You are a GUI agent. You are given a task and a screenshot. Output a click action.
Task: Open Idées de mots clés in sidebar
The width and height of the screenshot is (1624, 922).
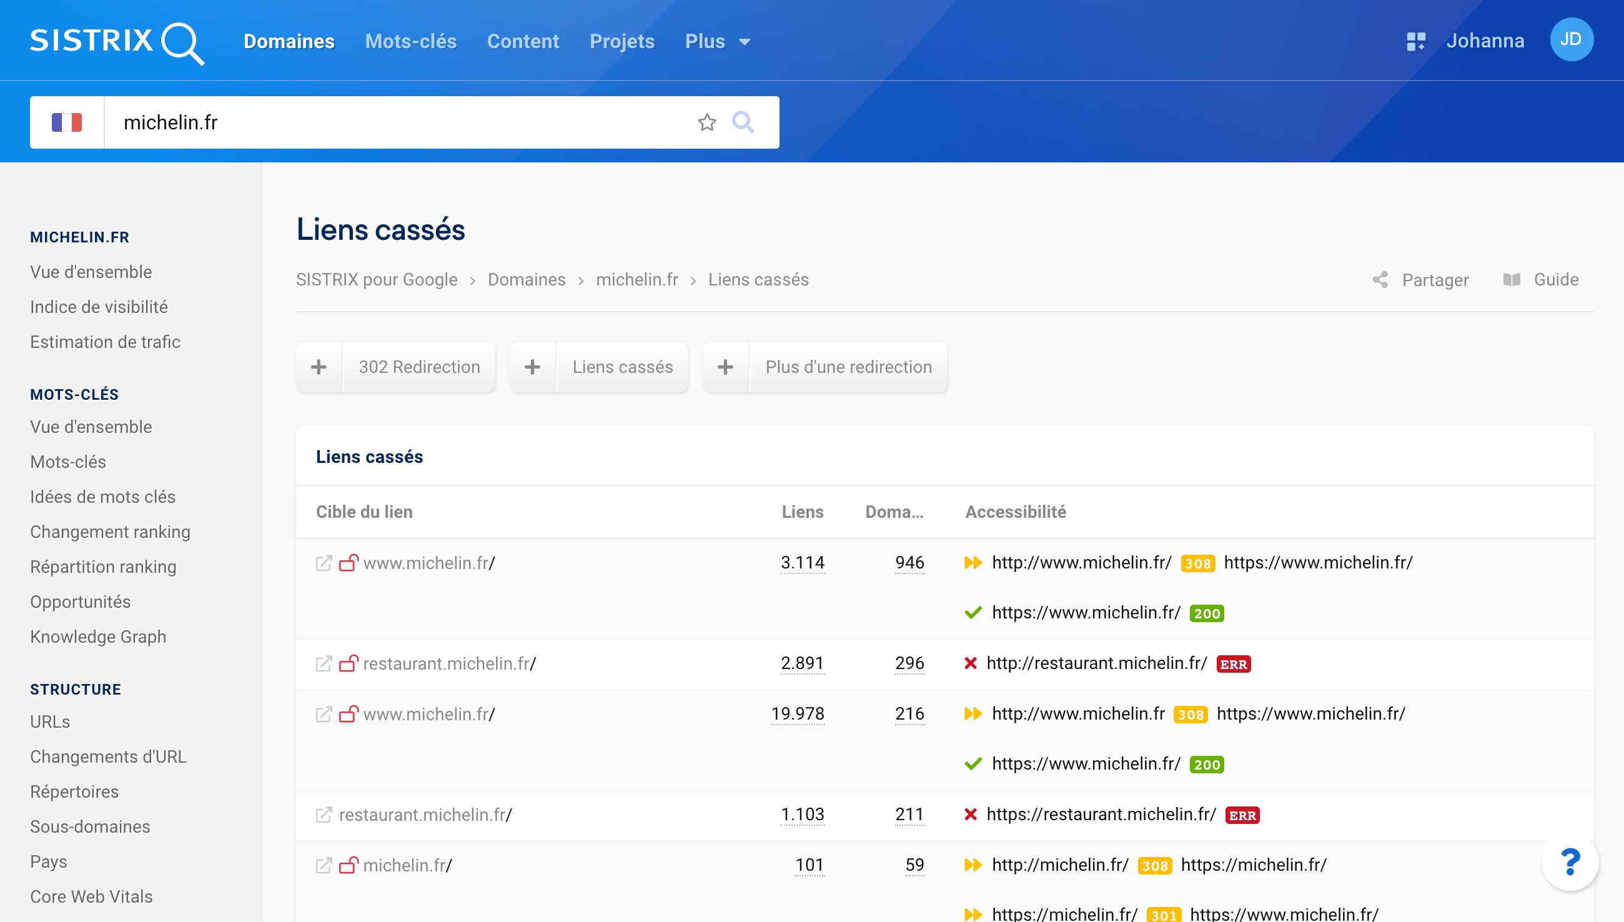coord(102,497)
